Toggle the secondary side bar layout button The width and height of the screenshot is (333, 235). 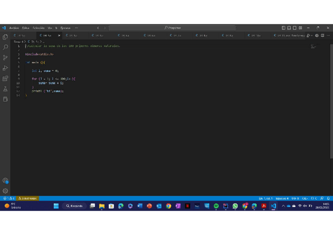[x=295, y=28]
